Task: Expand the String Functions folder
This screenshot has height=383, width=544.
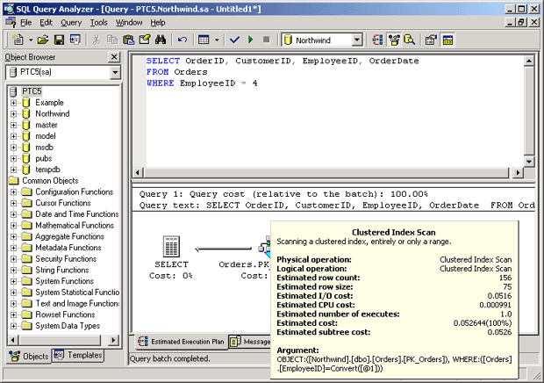Action: click(14, 271)
